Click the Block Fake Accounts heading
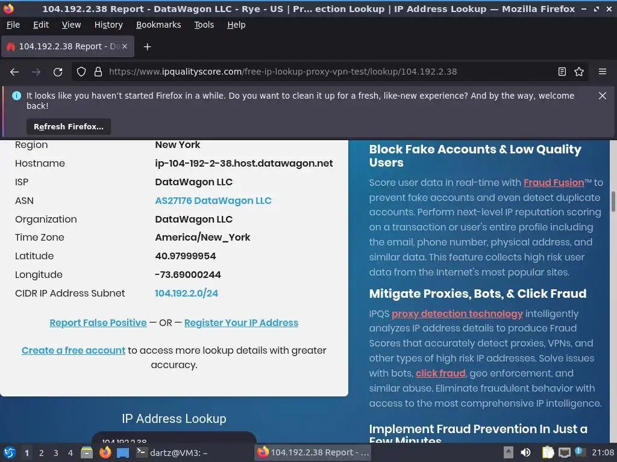 tap(475, 156)
